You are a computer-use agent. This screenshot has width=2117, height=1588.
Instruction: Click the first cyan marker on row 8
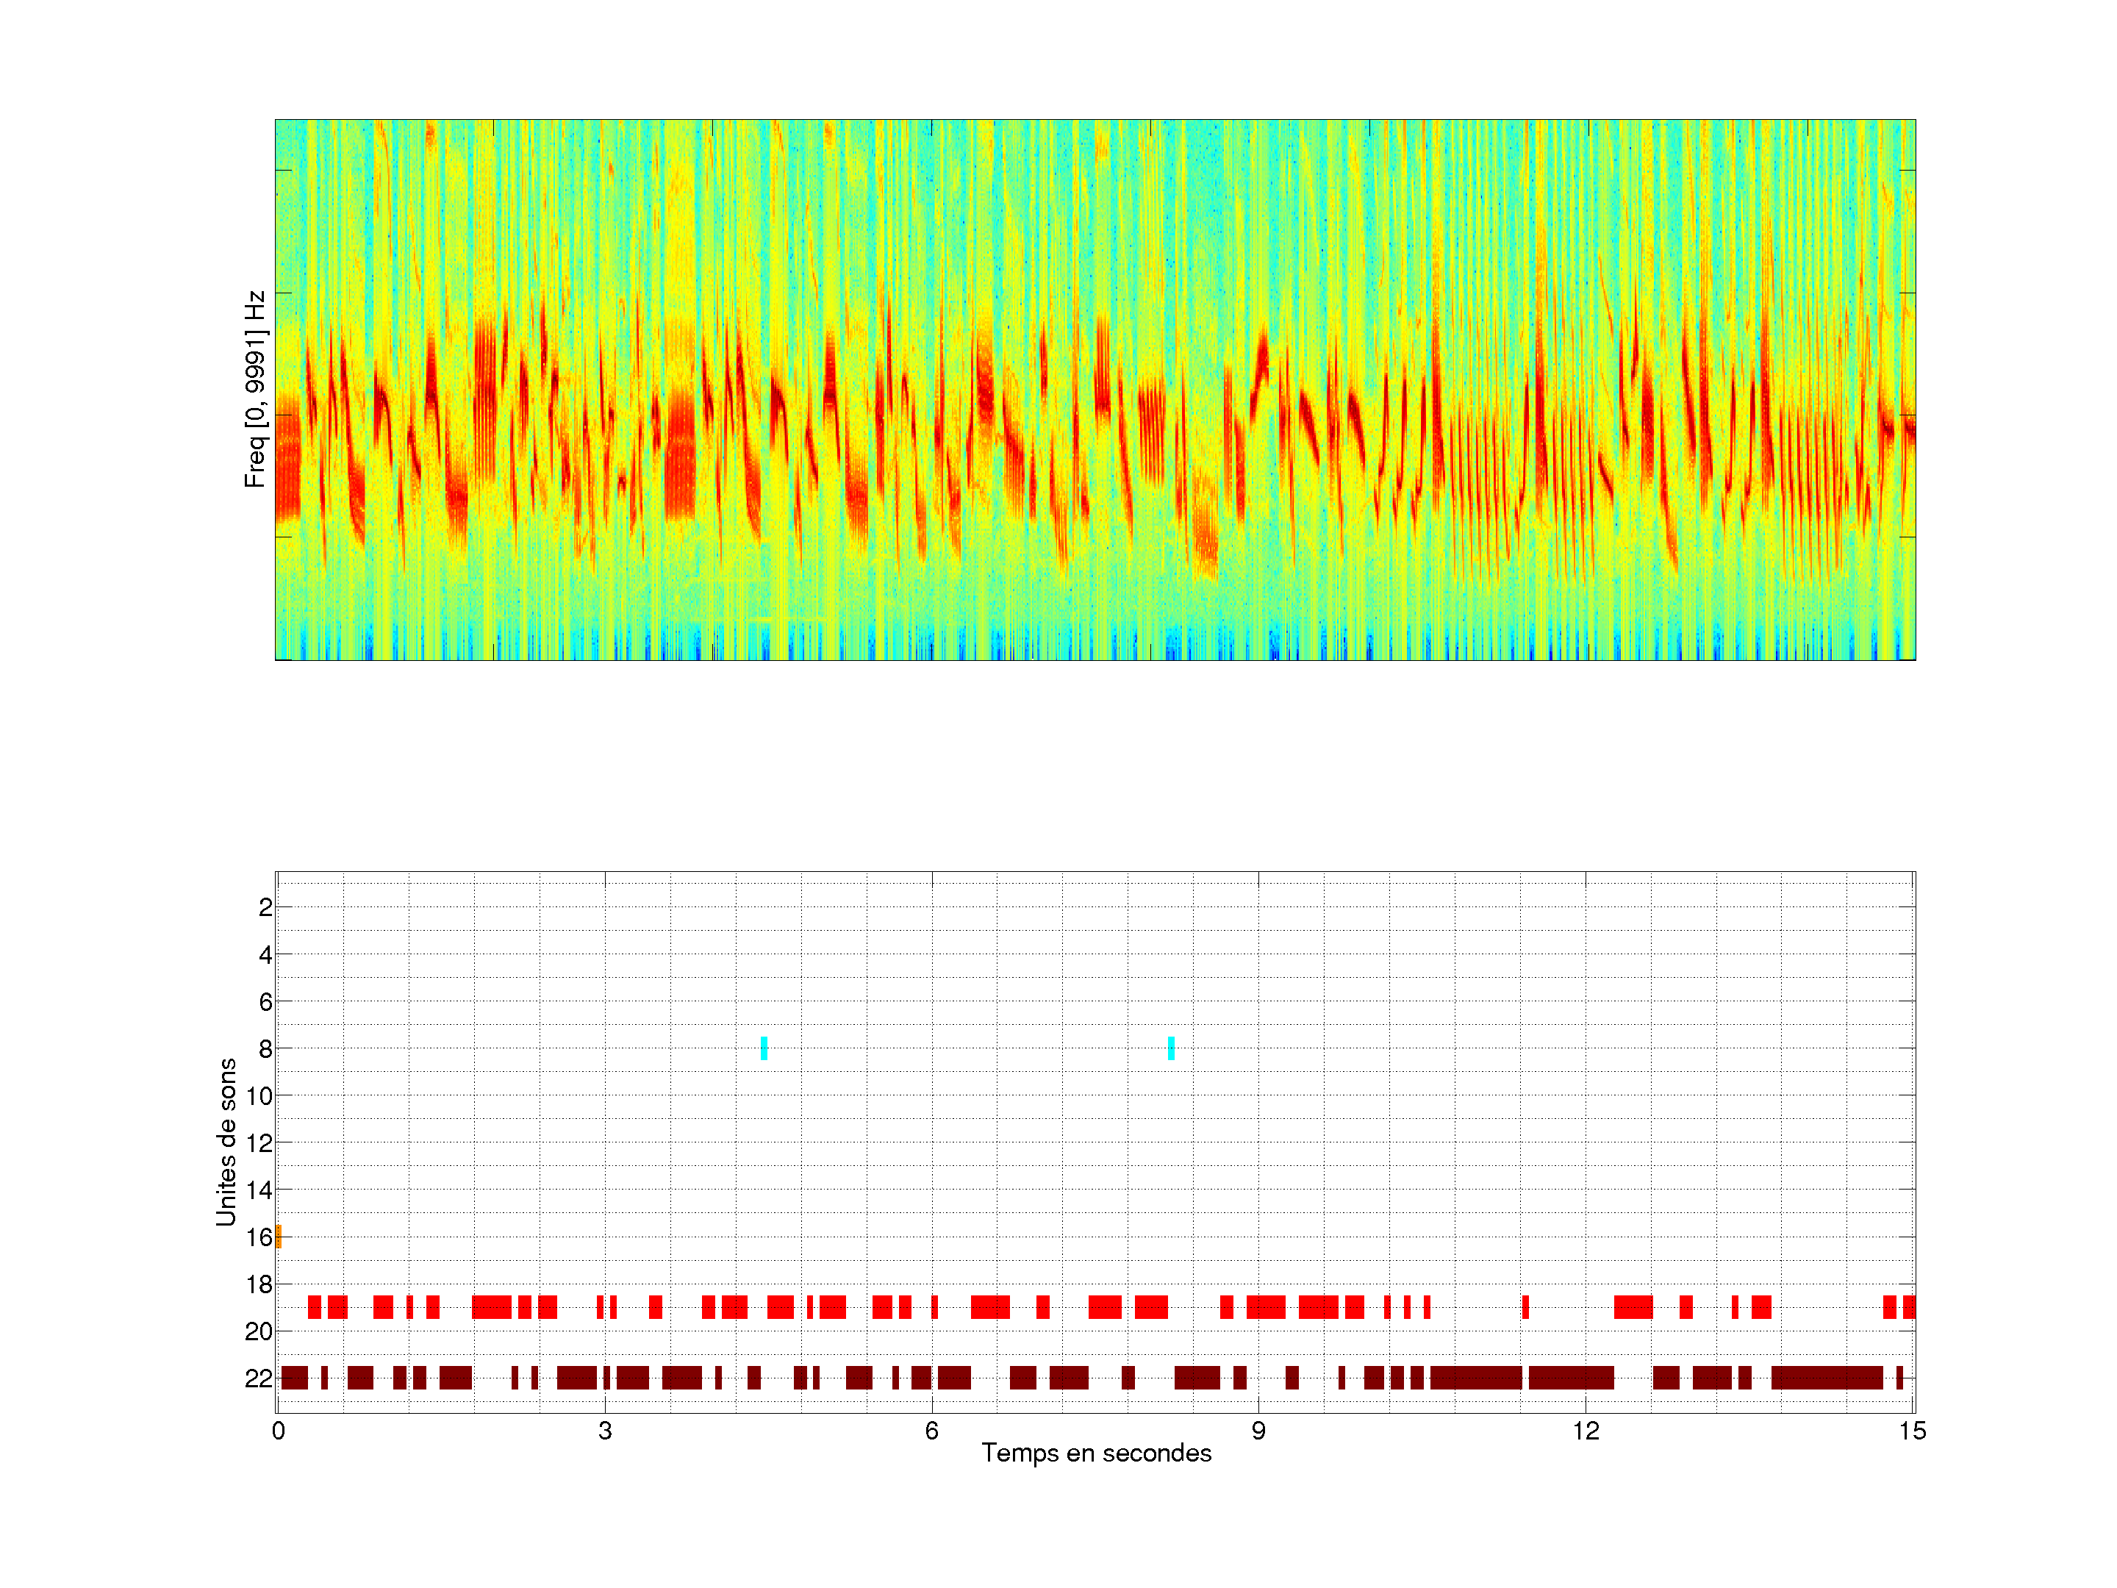(764, 1048)
